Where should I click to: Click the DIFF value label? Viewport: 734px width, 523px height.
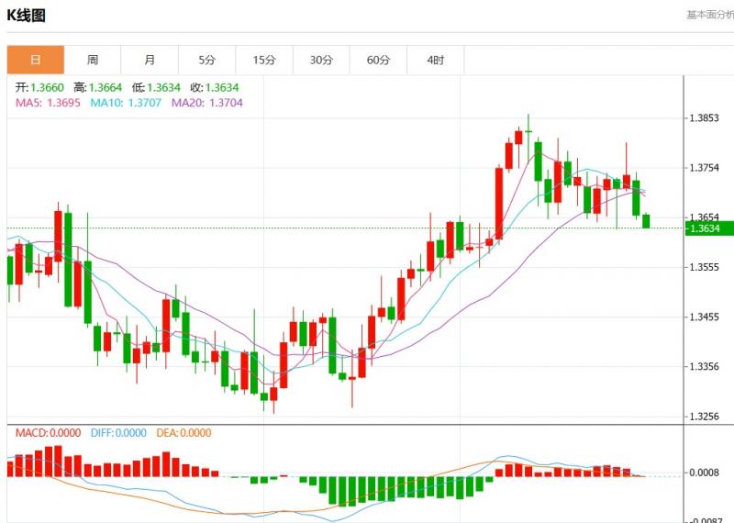pyautogui.click(x=118, y=433)
